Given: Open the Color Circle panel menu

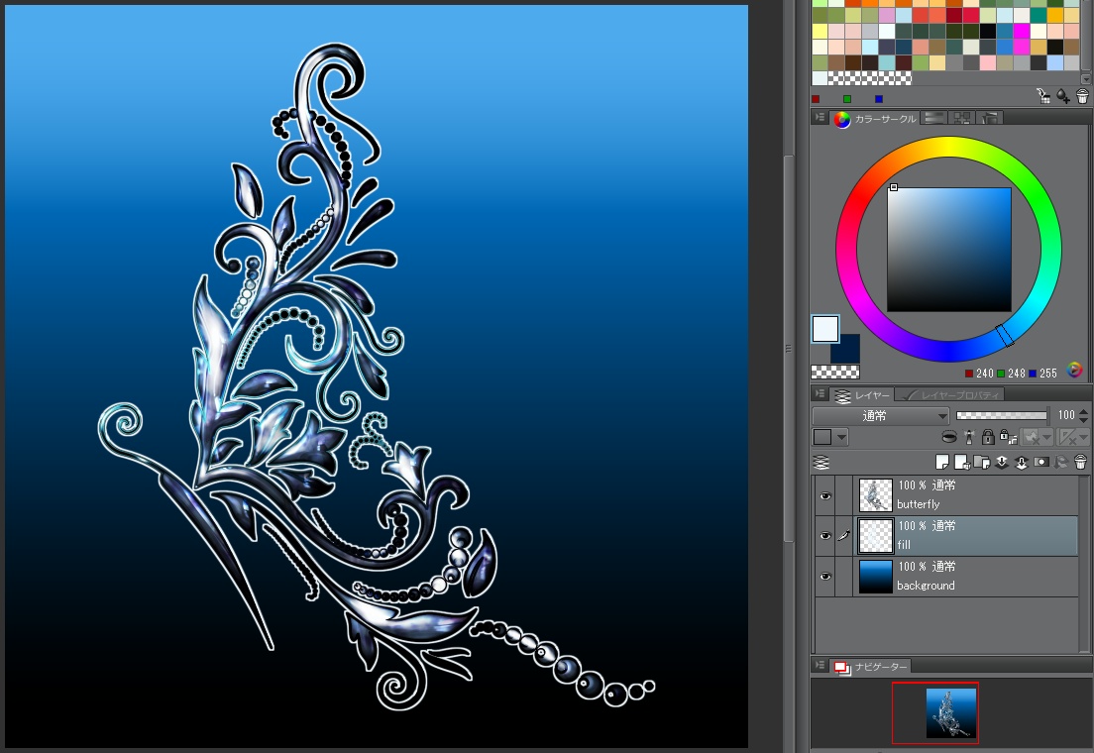Looking at the screenshot, I should (820, 118).
